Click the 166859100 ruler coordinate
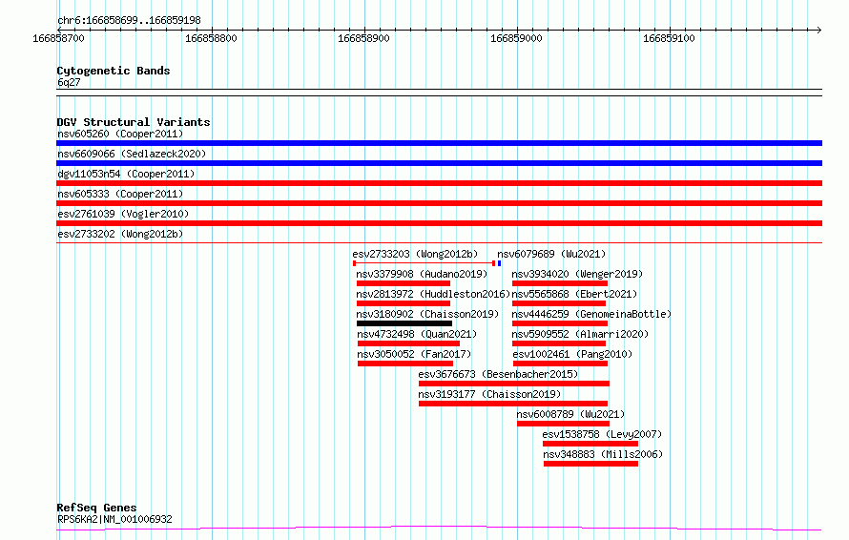 point(670,38)
